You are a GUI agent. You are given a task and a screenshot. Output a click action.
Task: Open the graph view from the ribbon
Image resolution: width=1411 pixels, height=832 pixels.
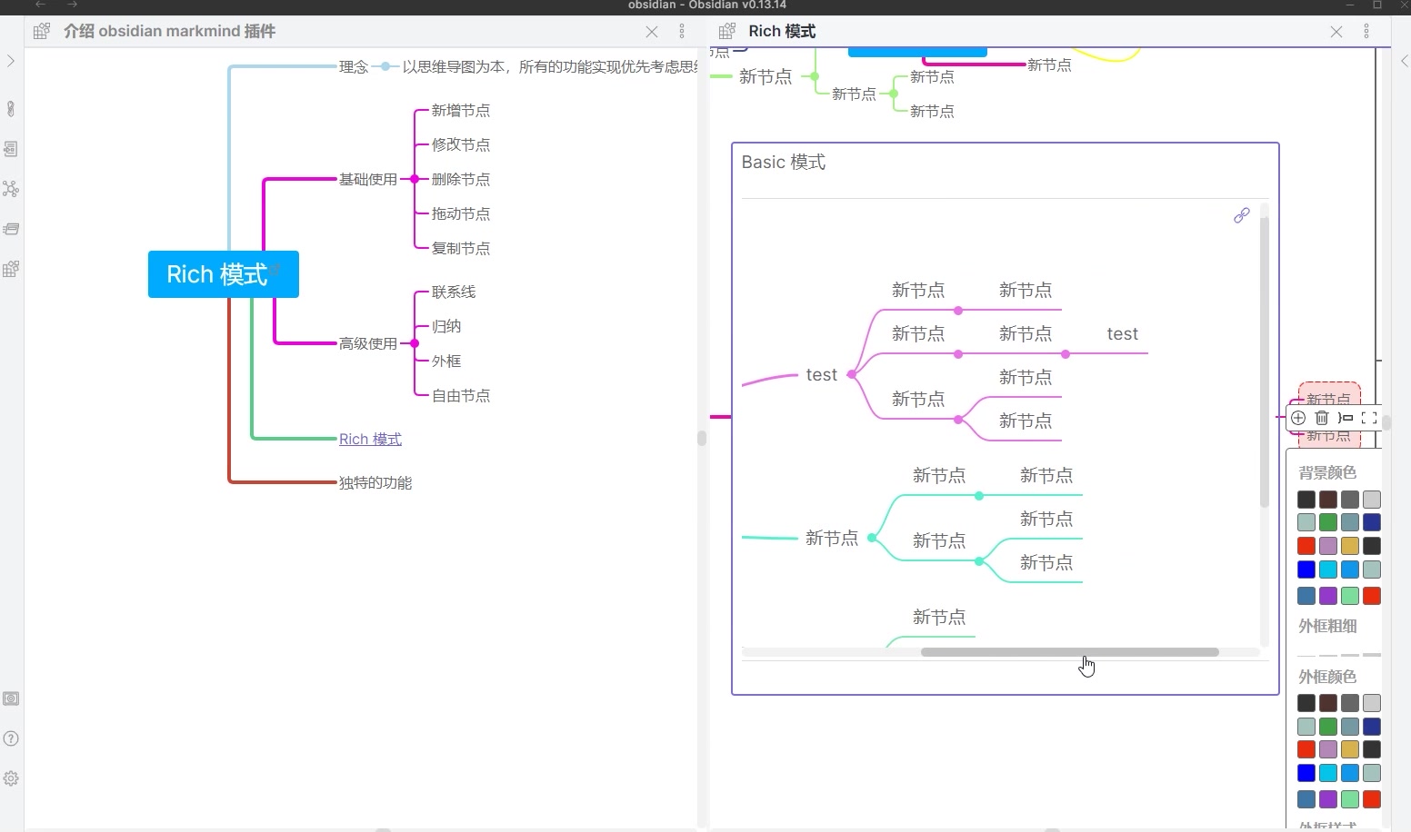11,189
